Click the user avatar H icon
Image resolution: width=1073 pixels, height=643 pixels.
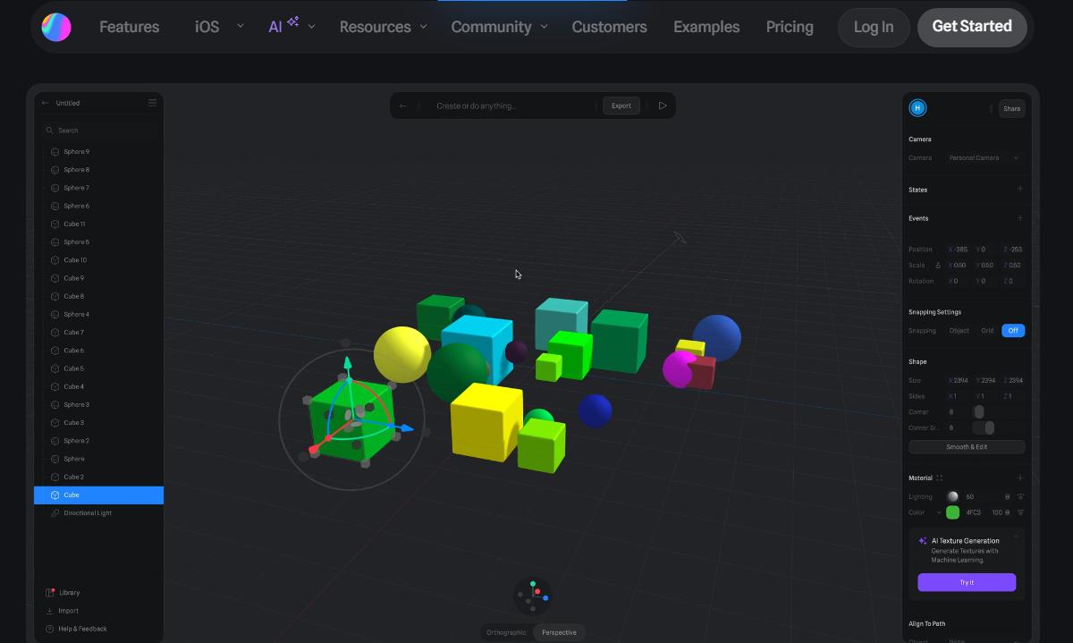click(x=917, y=108)
